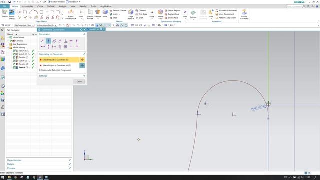Choose the Tangent constraint icon
Viewport: 320px width, 180px height.
tap(54, 41)
